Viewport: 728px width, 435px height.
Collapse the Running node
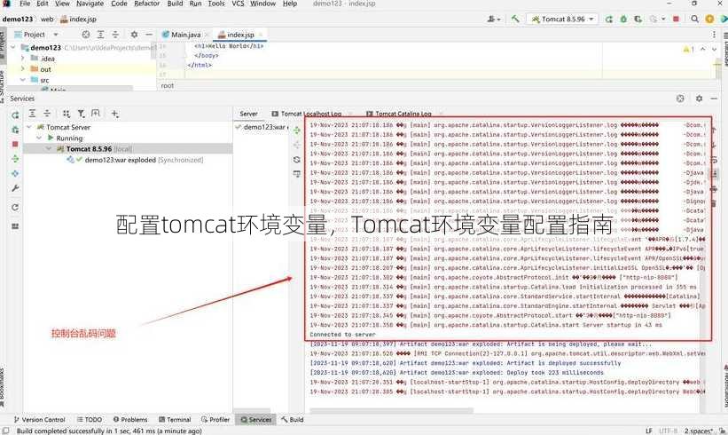point(39,138)
